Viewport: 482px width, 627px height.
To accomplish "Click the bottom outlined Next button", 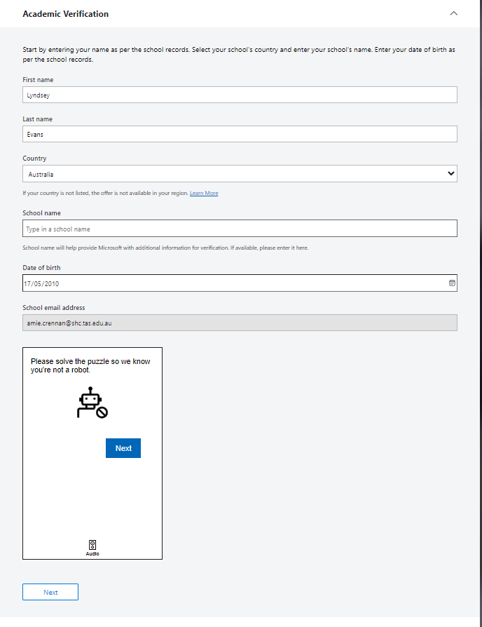I will 50,592.
